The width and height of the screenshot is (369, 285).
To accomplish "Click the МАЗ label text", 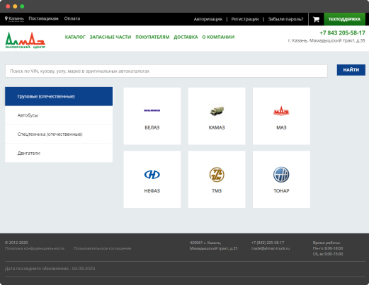I will pos(281,127).
